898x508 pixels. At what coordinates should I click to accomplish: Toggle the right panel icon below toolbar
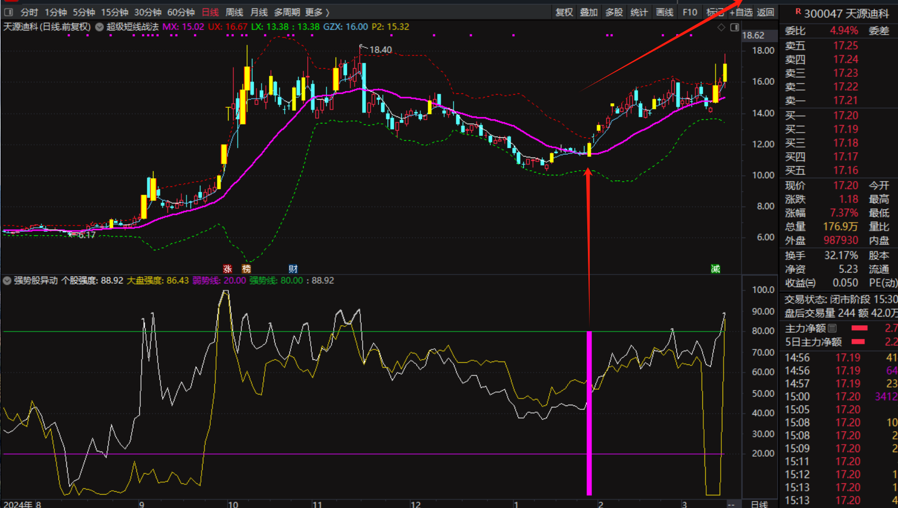coord(735,27)
